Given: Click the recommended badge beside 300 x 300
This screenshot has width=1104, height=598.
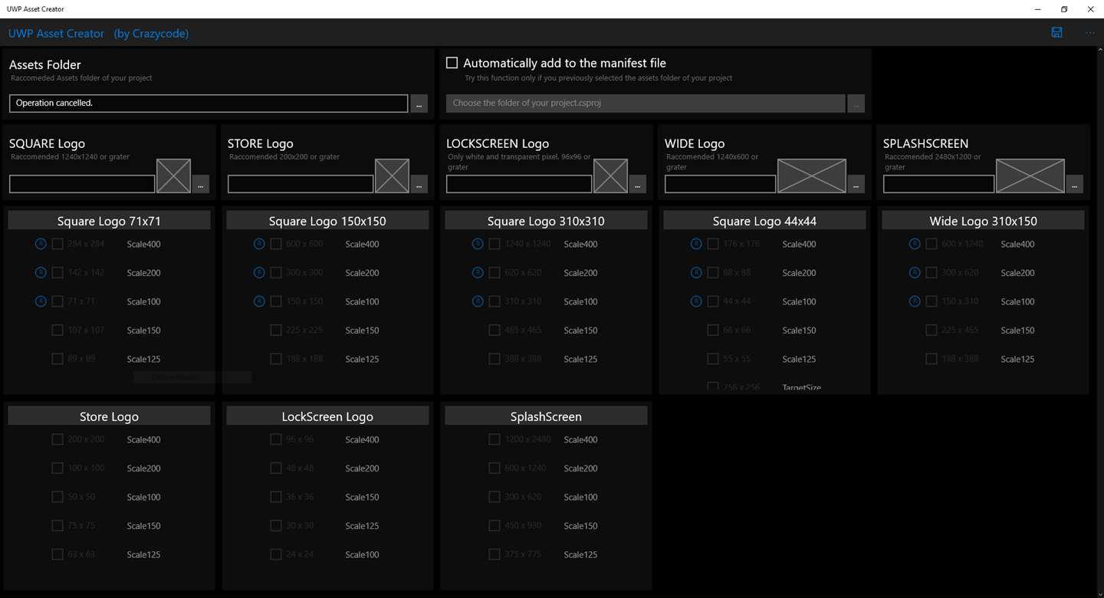Looking at the screenshot, I should 259,272.
